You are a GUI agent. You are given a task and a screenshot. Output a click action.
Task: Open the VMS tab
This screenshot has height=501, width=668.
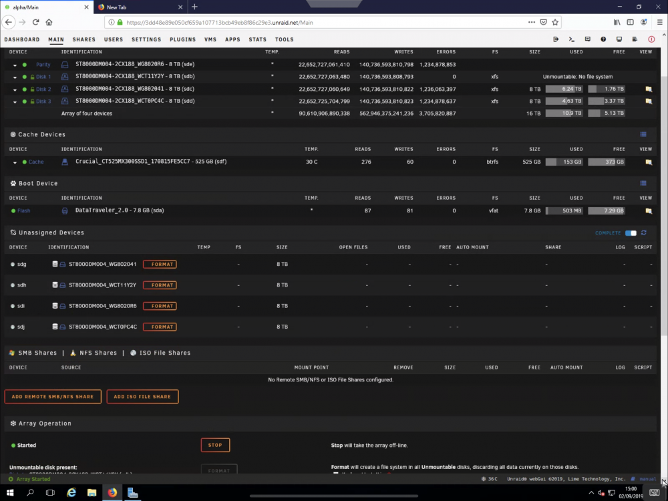tap(210, 39)
